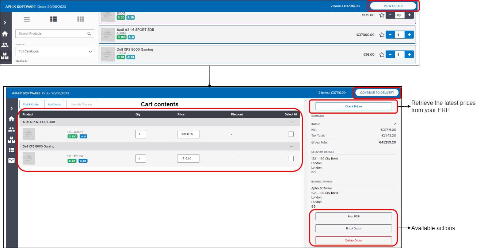The width and height of the screenshot is (484, 248).
Task: Switch to the Quick Order tab
Action: (31, 105)
